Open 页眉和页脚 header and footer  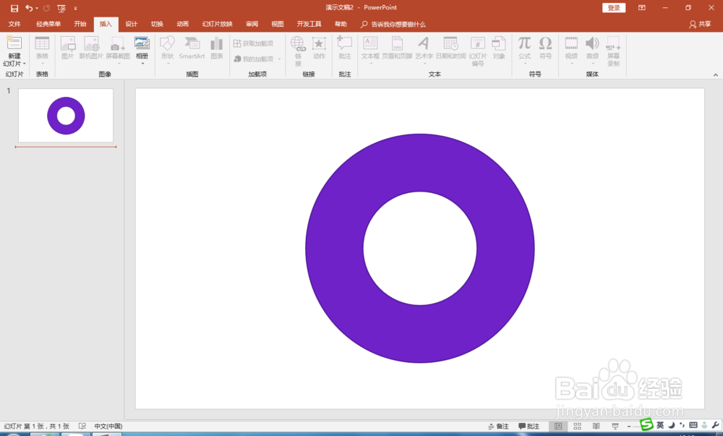[397, 48]
